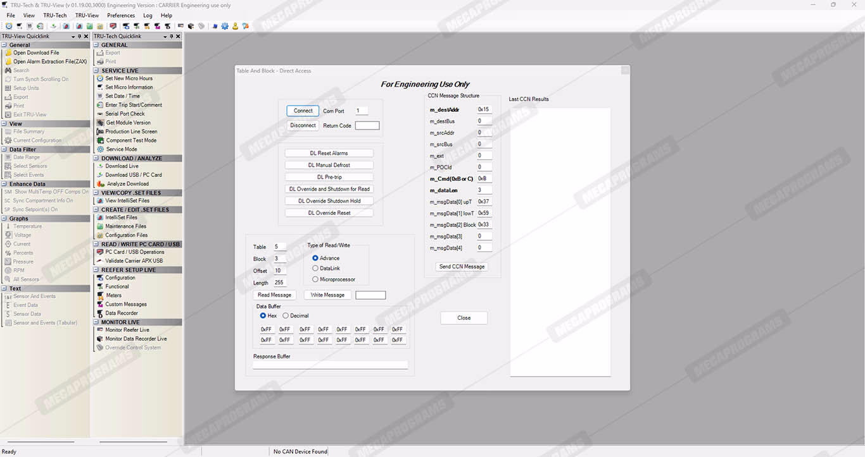
Task: Open Download File from the folder icon
Action: [x=8, y=53]
